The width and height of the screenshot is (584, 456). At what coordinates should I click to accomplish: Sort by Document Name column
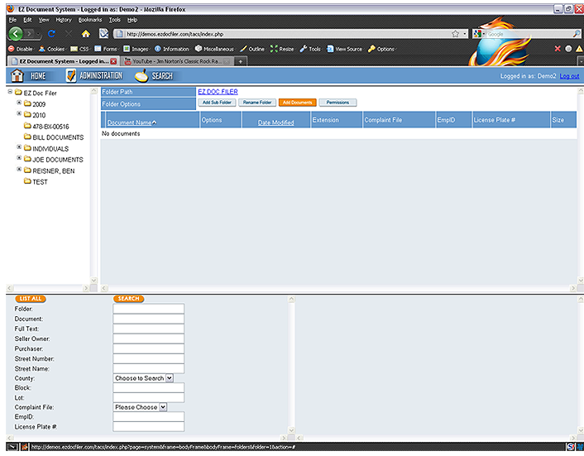click(132, 122)
